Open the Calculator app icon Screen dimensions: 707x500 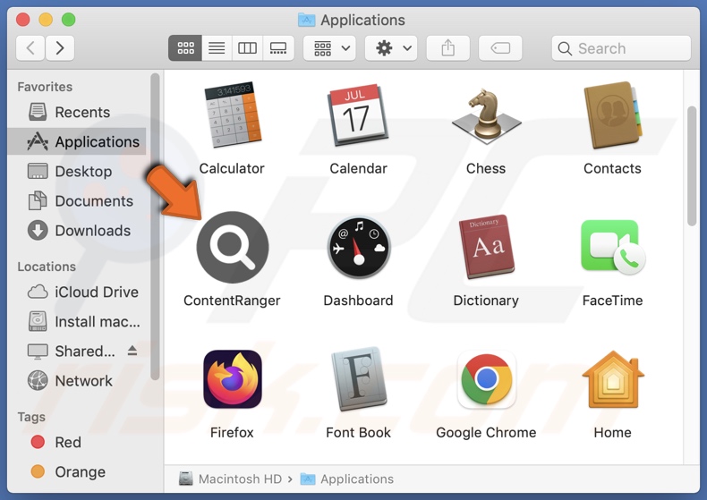(x=233, y=114)
